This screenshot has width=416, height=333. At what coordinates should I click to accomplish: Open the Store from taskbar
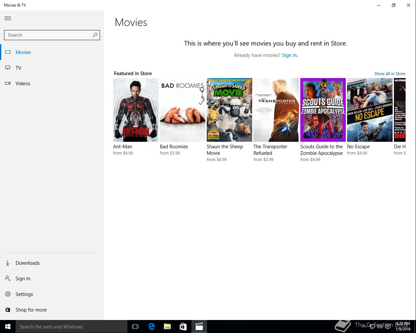coord(183,326)
